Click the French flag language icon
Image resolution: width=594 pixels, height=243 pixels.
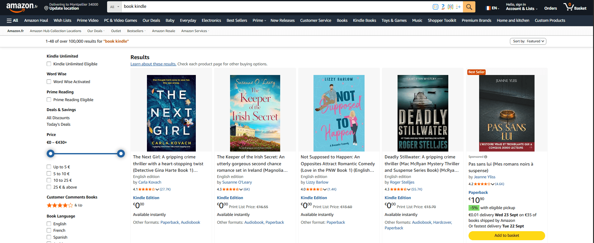(488, 8)
